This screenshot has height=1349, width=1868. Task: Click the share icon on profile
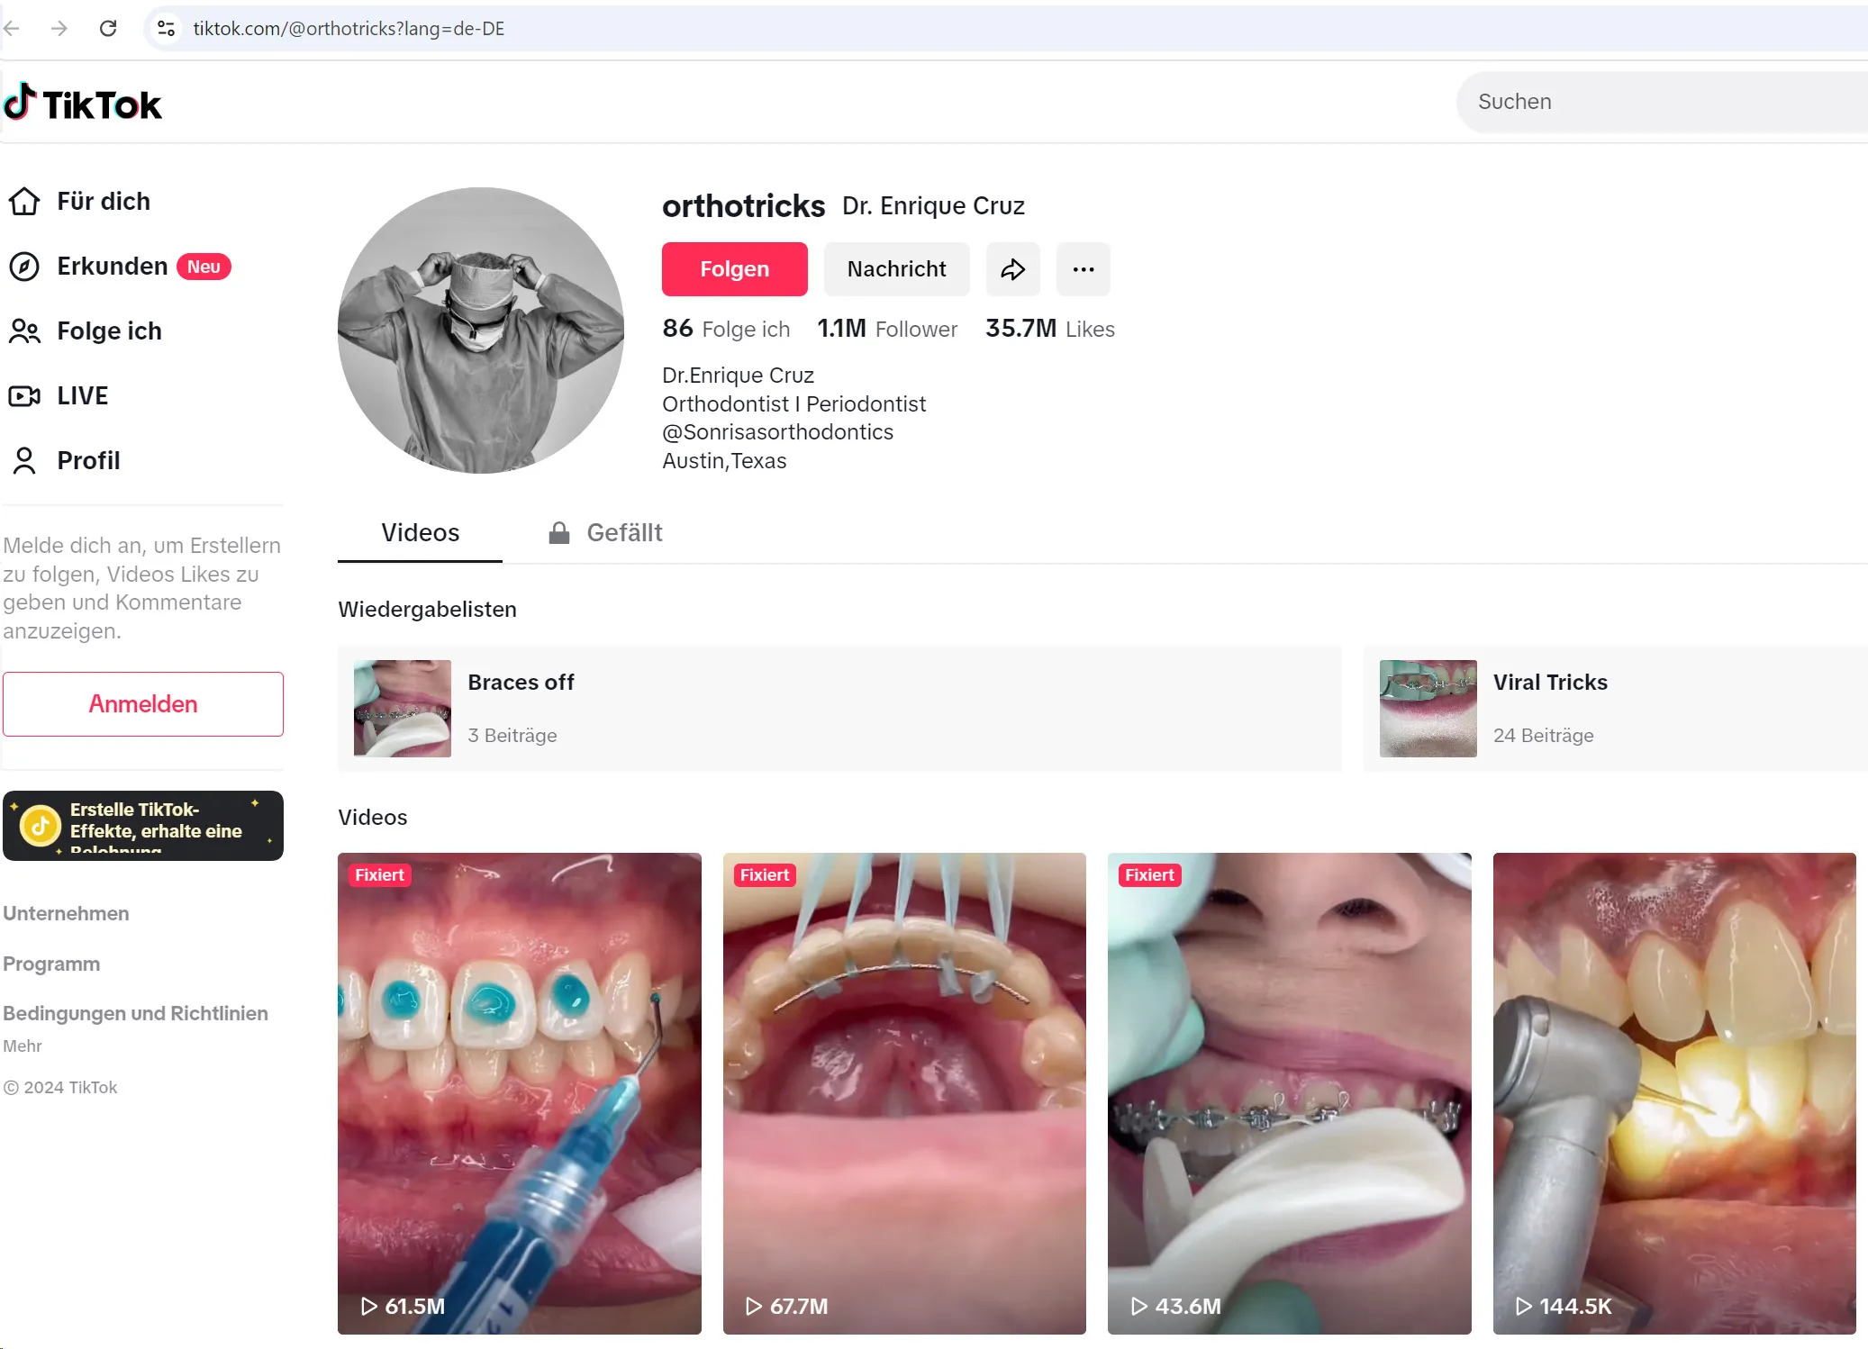tap(1012, 268)
